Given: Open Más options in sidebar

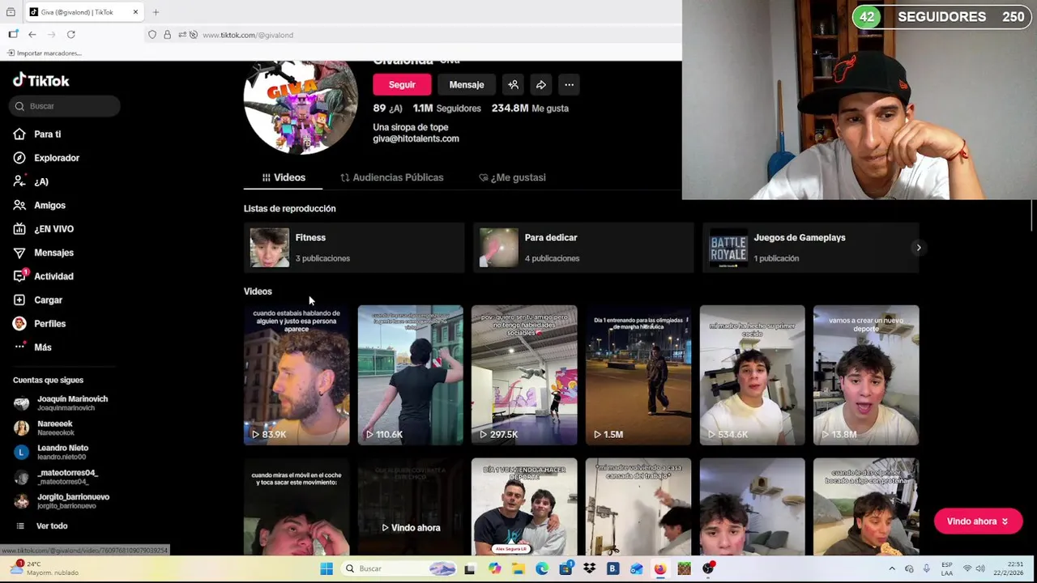Looking at the screenshot, I should pos(32,347).
